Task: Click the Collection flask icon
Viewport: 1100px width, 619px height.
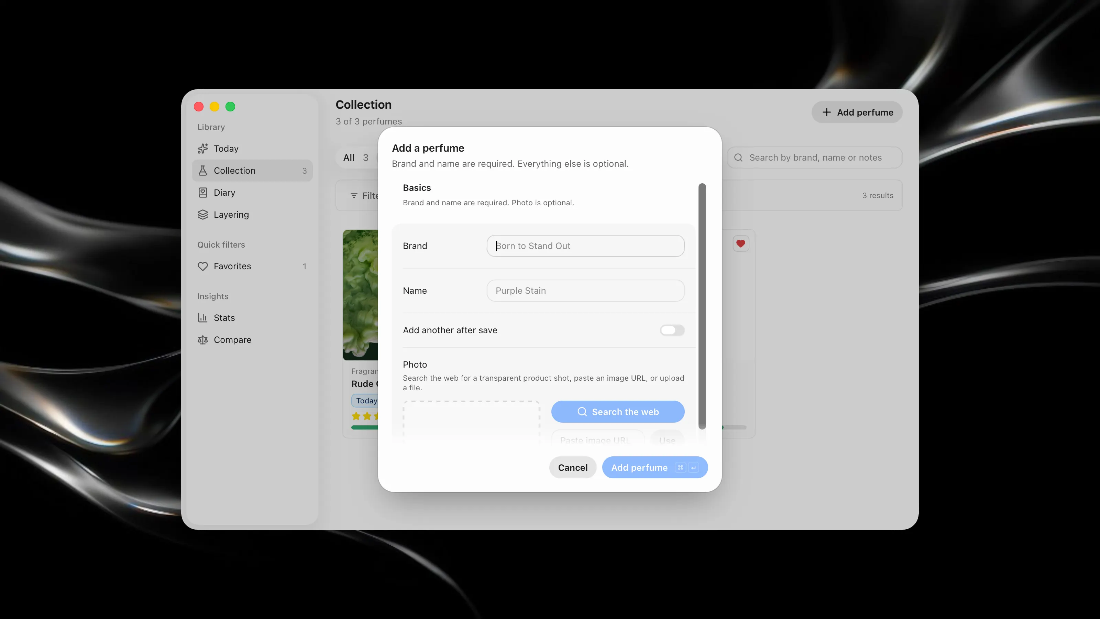Action: click(203, 171)
